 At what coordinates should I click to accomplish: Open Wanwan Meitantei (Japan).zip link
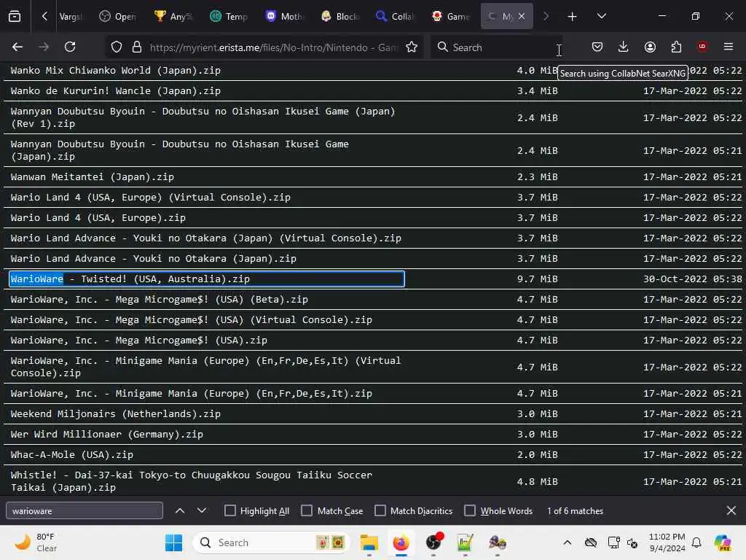(93, 176)
